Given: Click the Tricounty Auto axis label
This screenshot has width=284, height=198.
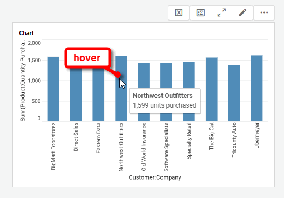Looking at the screenshot, I should 234,140.
